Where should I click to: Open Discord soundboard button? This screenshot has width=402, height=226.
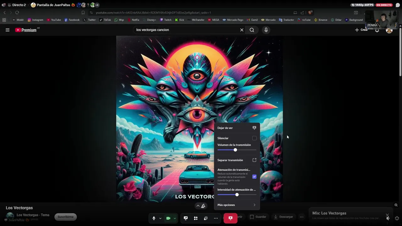click(206, 218)
